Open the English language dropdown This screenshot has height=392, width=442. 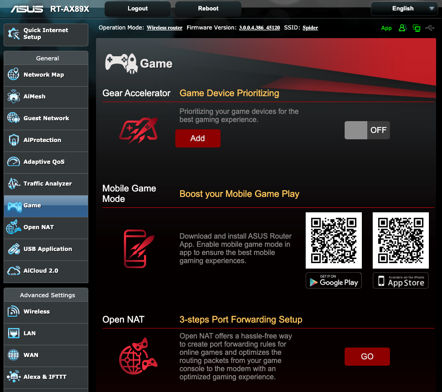pos(404,9)
